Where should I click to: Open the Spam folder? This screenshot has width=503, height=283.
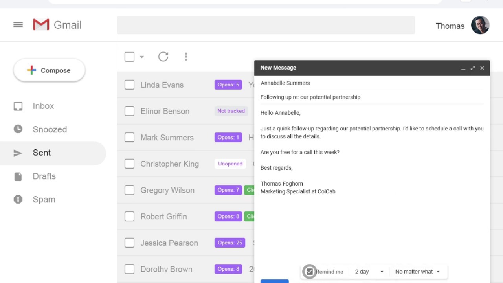[44, 199]
